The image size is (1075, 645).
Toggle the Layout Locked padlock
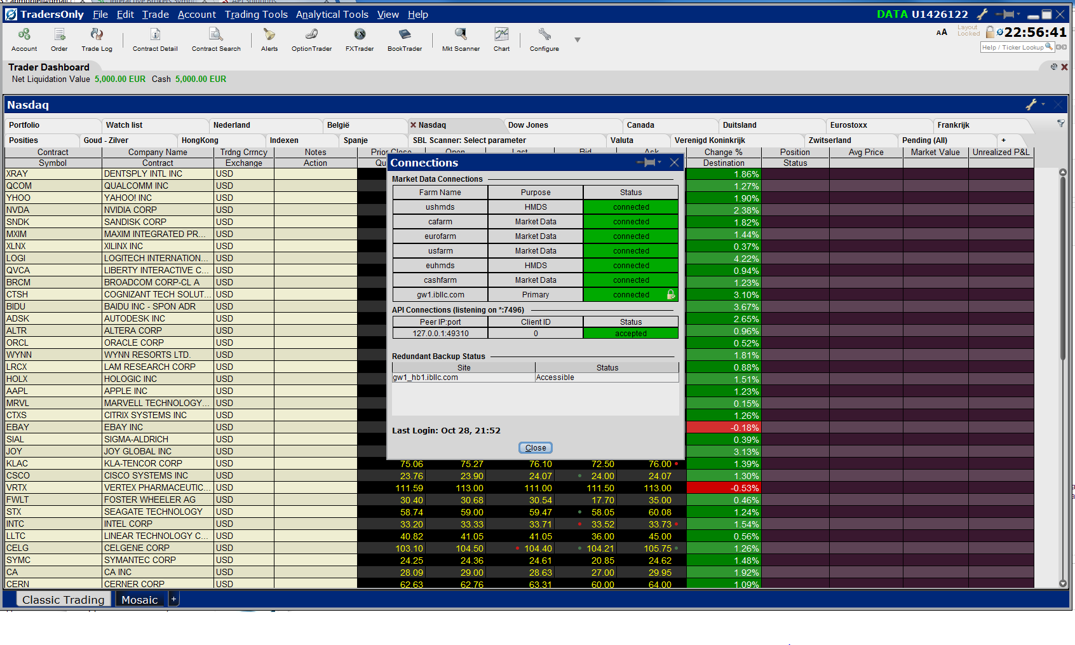(x=990, y=32)
